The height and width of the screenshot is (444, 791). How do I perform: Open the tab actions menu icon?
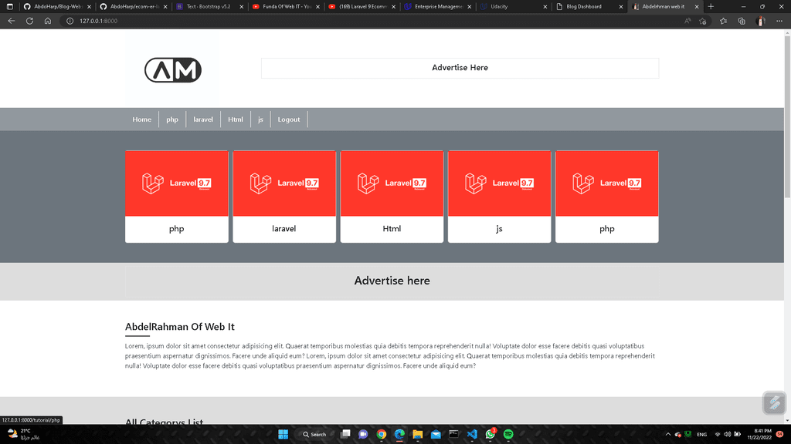[9, 6]
